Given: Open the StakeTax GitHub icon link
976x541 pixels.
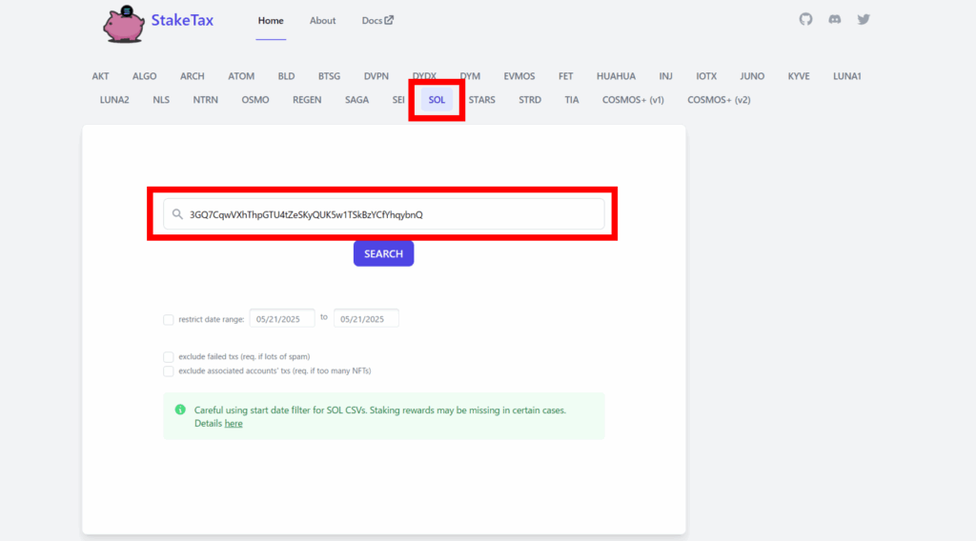Looking at the screenshot, I should [805, 19].
